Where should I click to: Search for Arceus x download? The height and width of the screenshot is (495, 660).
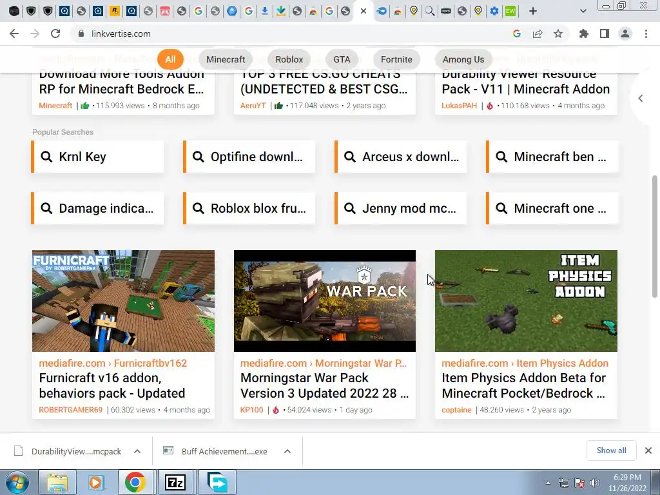point(401,157)
